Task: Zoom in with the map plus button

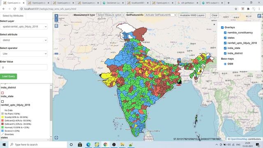Action: coord(56,16)
